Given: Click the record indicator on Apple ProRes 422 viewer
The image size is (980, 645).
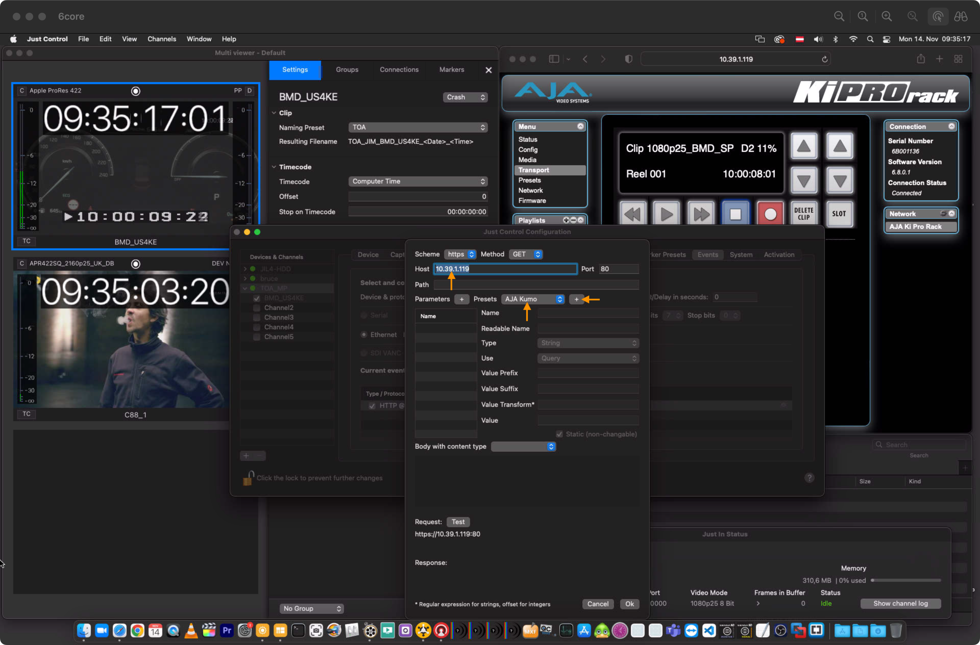Looking at the screenshot, I should point(136,91).
